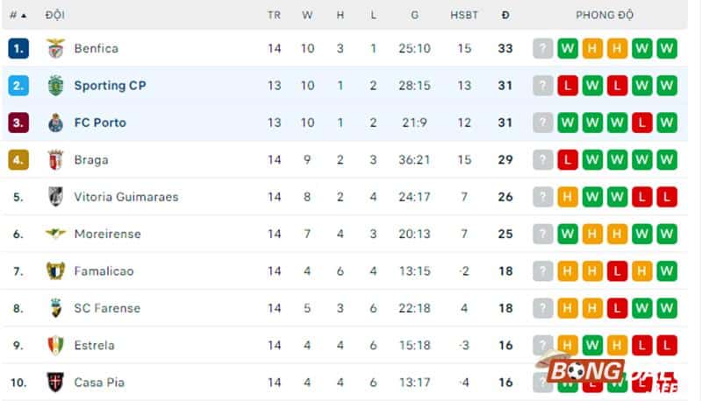702x401 pixels.
Task: Click the Estrela club crest icon
Action: click(x=56, y=345)
